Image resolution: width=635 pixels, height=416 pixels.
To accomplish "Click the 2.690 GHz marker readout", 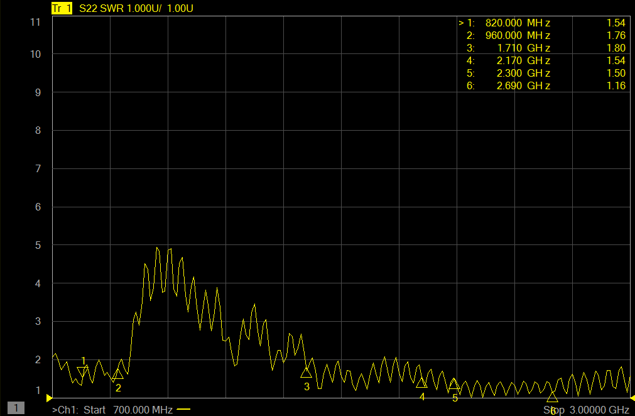I will click(x=523, y=86).
